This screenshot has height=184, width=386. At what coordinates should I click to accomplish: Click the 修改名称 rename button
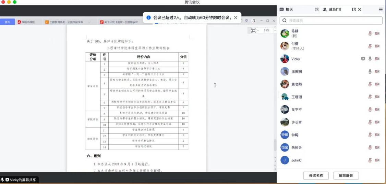pyautogui.click(x=316, y=175)
